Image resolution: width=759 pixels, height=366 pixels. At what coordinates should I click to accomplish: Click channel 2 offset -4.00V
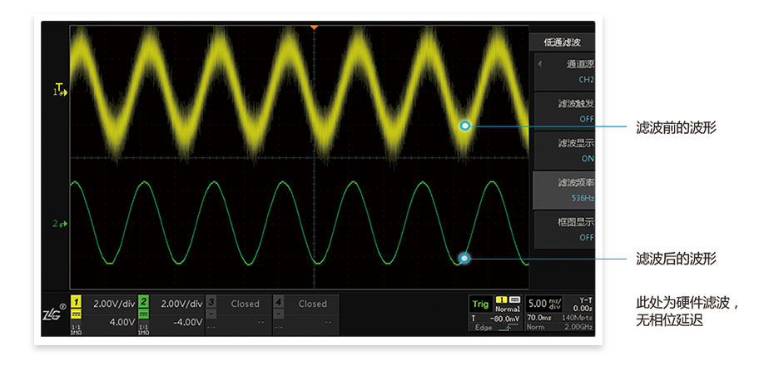point(187,322)
